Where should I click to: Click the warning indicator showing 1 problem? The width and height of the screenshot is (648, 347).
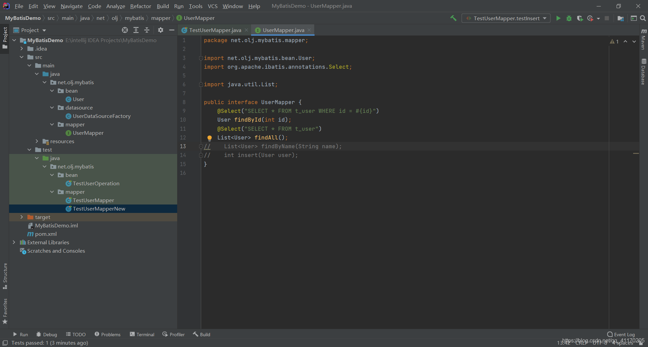614,41
